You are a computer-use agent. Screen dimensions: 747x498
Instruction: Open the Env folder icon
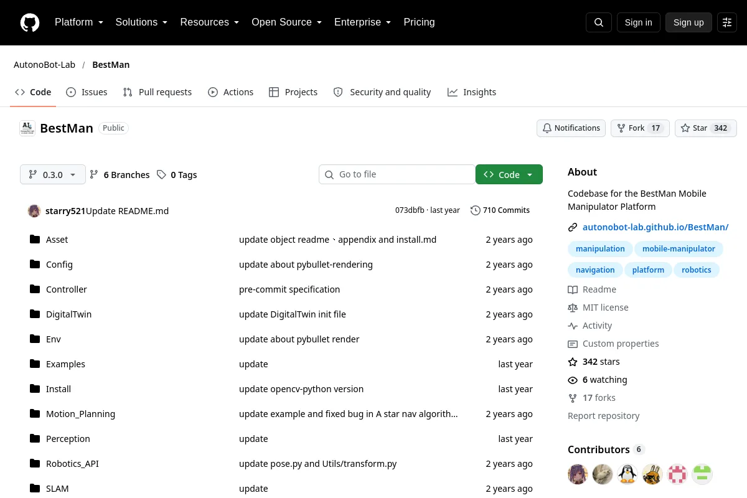click(x=35, y=339)
